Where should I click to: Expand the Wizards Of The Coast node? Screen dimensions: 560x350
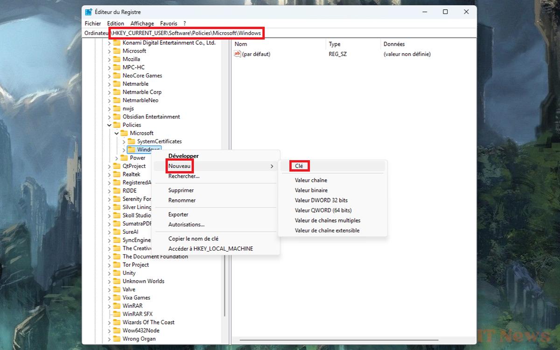click(109, 322)
